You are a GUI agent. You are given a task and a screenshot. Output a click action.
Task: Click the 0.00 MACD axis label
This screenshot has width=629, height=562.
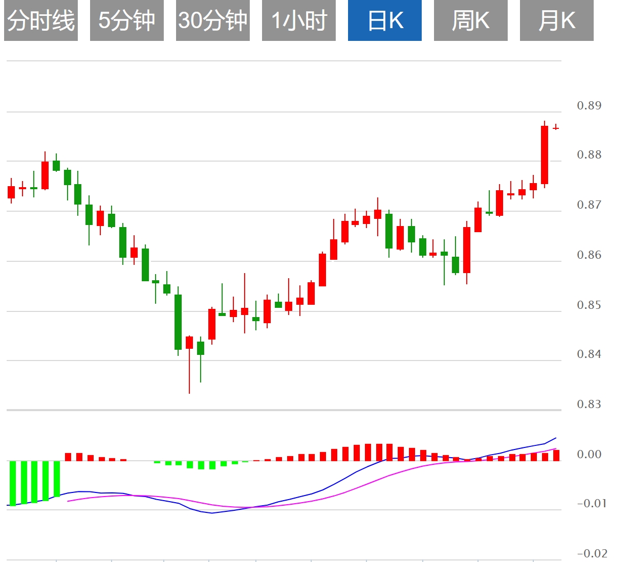[589, 455]
